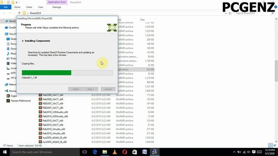Click WinRAR icon of Feb2010_XAudio_x64
Image resolution: width=278 pixels, height=156 pixels.
[x=40, y=129]
